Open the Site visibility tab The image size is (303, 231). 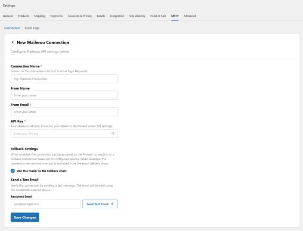point(137,16)
